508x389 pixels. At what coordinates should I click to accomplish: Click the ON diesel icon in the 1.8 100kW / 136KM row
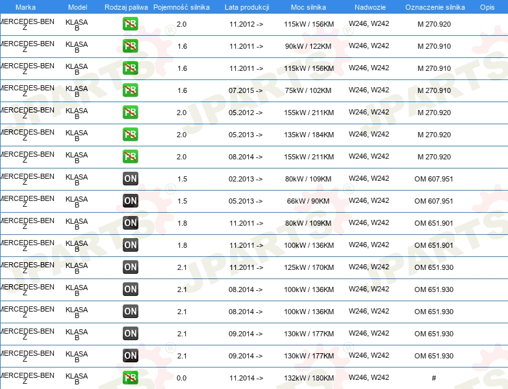click(130, 245)
